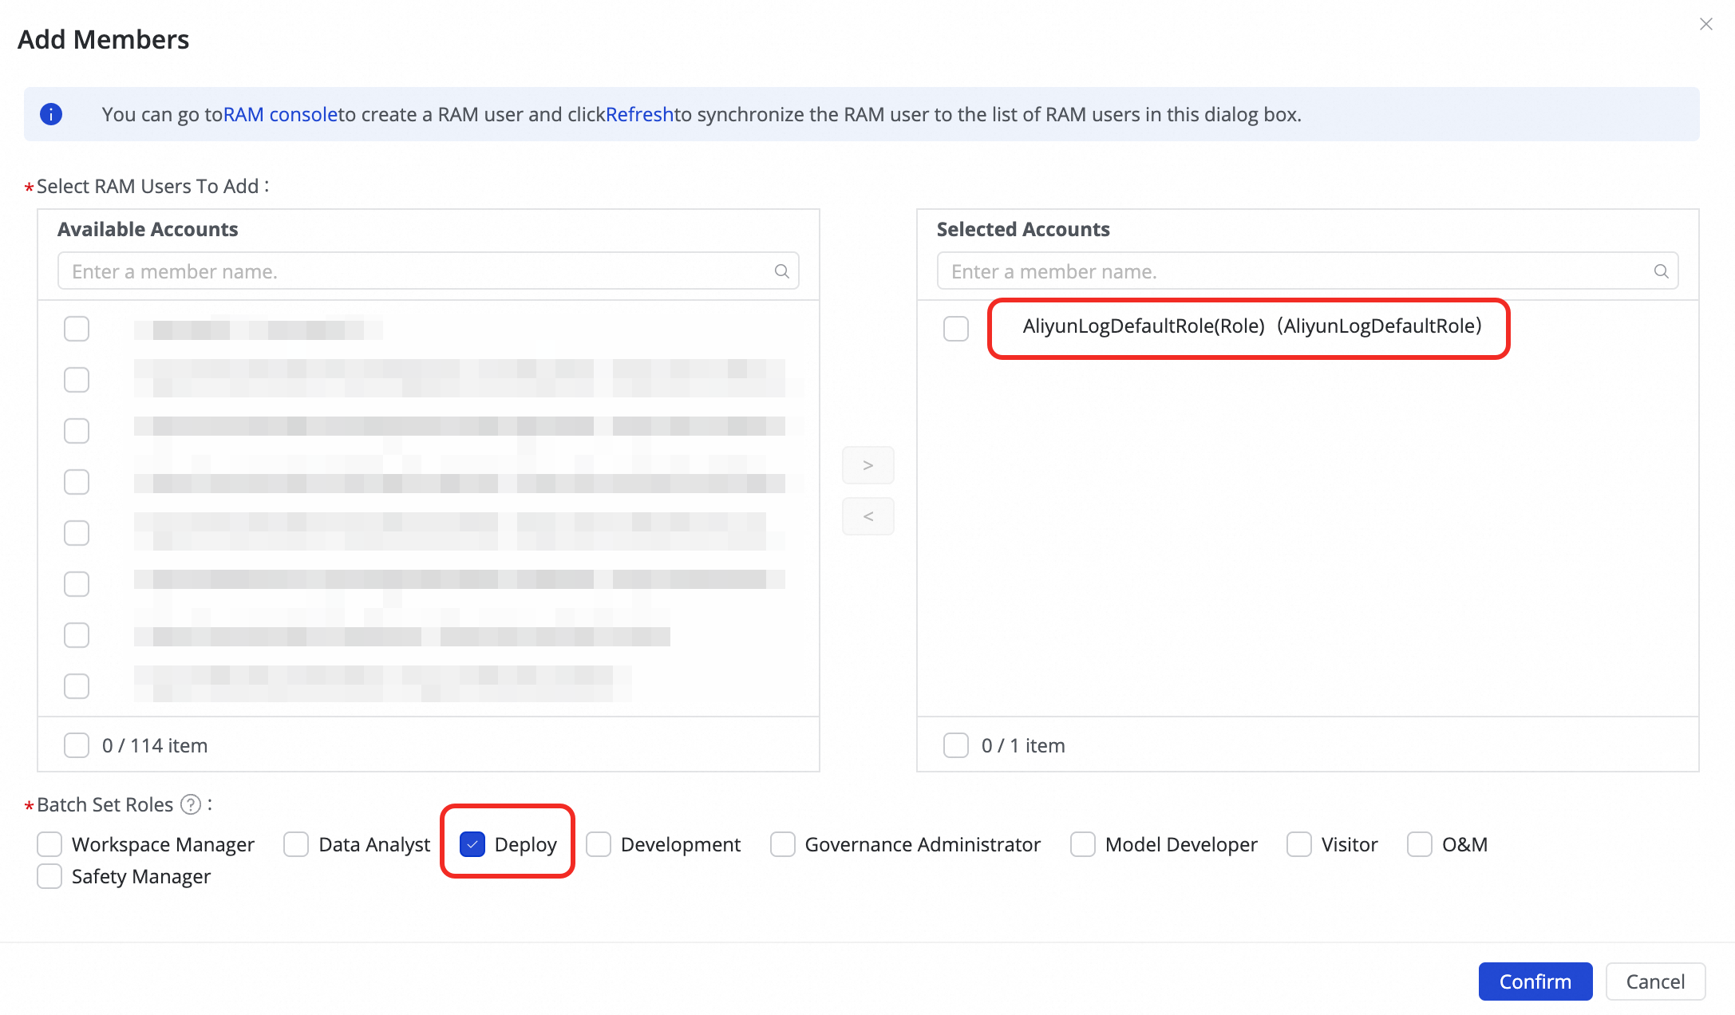Click the blue info icon in banner

pyautogui.click(x=51, y=114)
